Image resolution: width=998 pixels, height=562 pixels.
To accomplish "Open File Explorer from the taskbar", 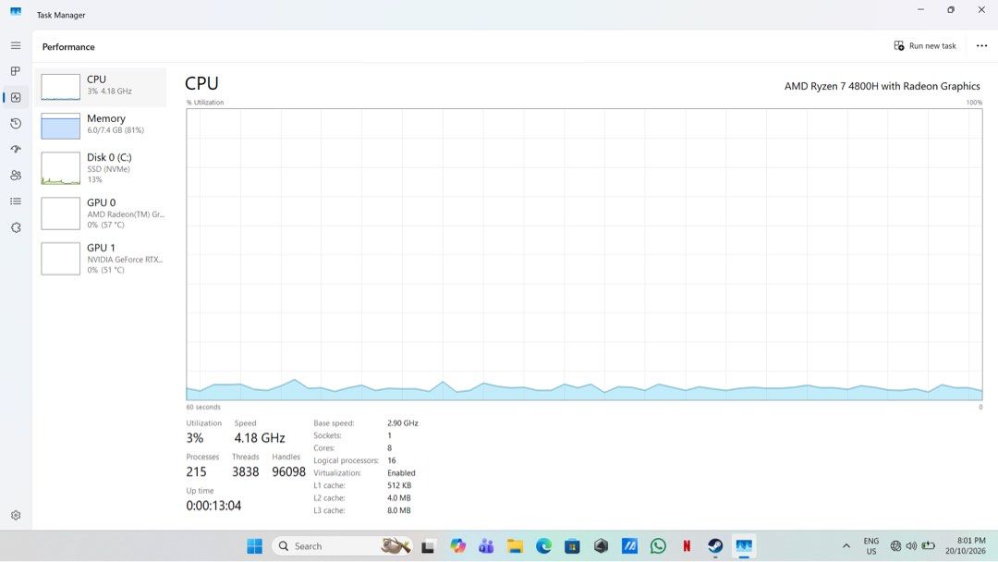I will pos(515,546).
